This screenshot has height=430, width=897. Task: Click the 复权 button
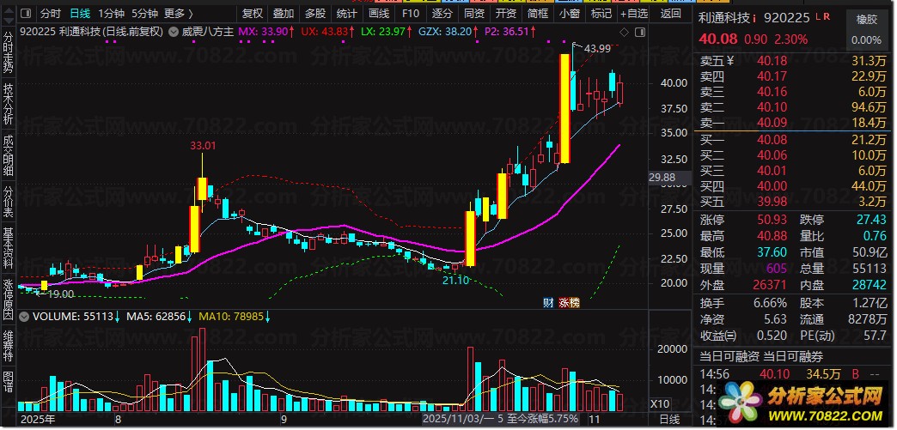coord(252,13)
